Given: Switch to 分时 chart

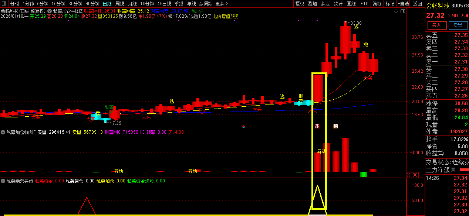Looking at the screenshot, I should pyautogui.click(x=15, y=4).
